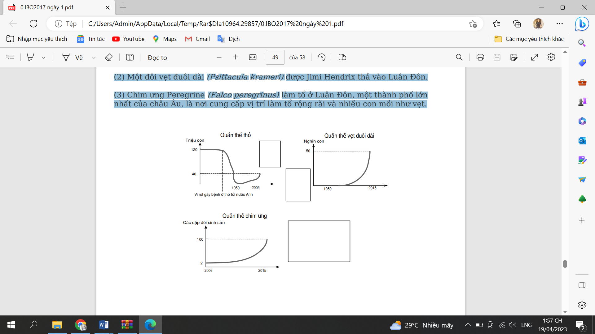Click the page number field
595x334 pixels.
275,58
